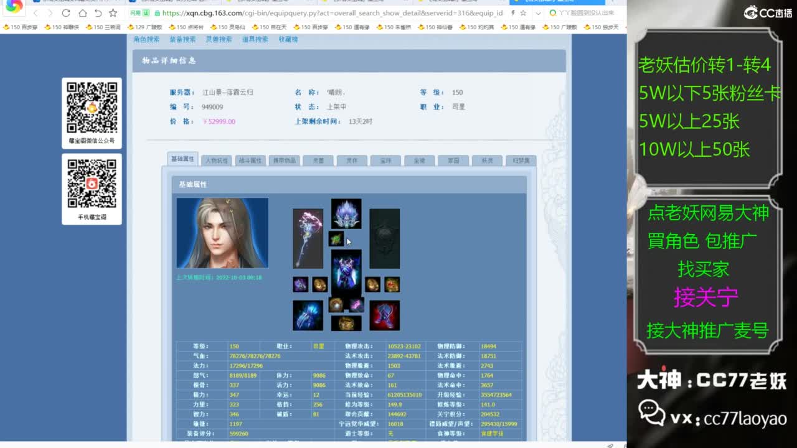Screen dimensions: 797x448
Task: Open the 150 自在天 bookmark
Action: coord(269,27)
